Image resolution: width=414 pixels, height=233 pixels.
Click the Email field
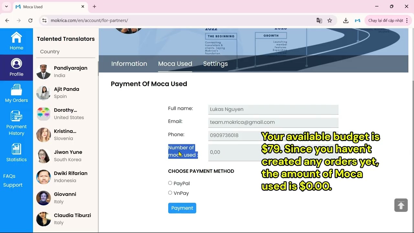click(273, 122)
